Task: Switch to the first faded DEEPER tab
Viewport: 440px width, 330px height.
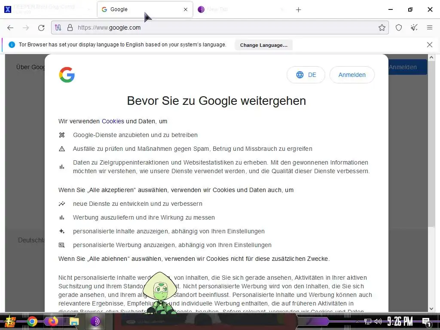Action: (x=48, y=9)
